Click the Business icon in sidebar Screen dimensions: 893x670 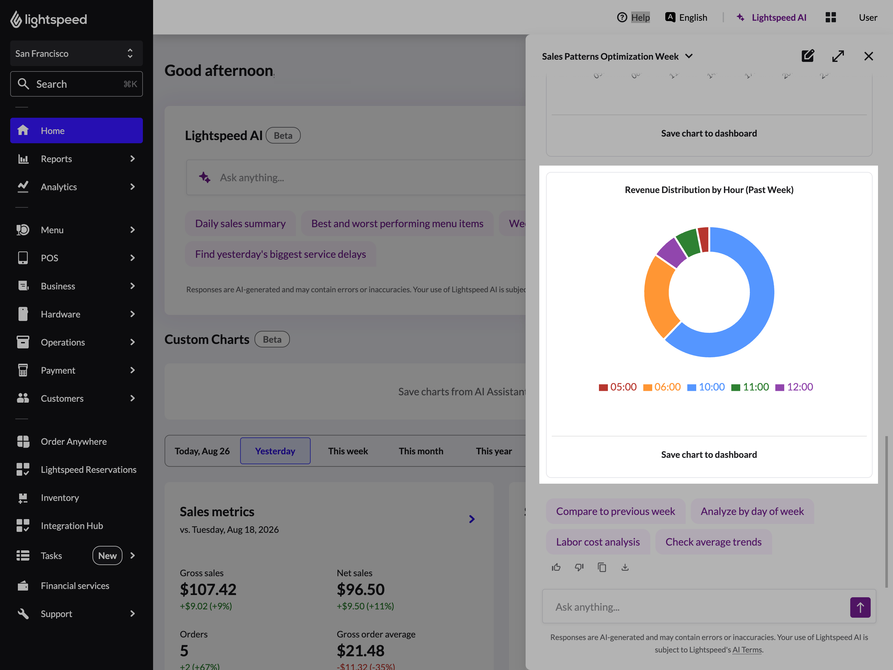[23, 286]
